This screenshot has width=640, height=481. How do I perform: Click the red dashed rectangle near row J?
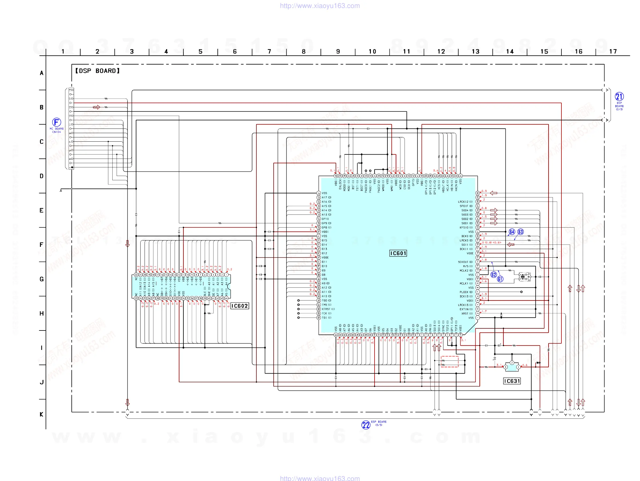pos(449,362)
